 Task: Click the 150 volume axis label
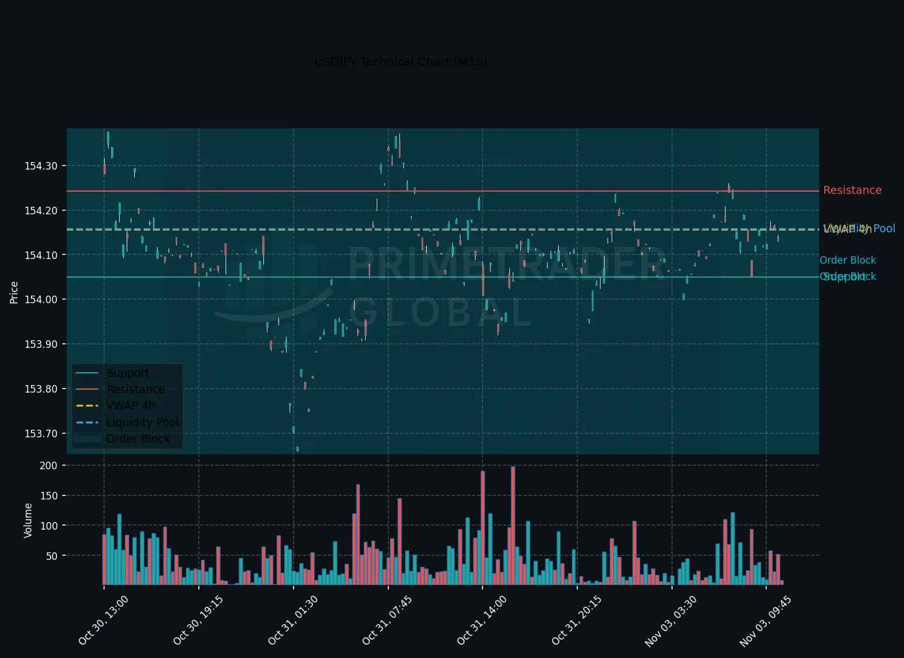tap(49, 496)
